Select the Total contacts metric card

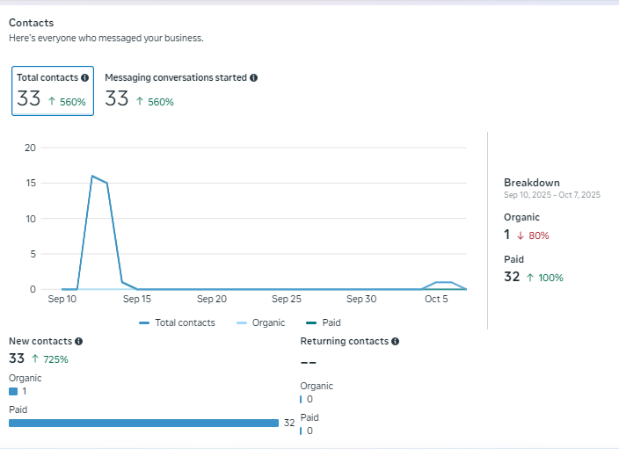53,91
